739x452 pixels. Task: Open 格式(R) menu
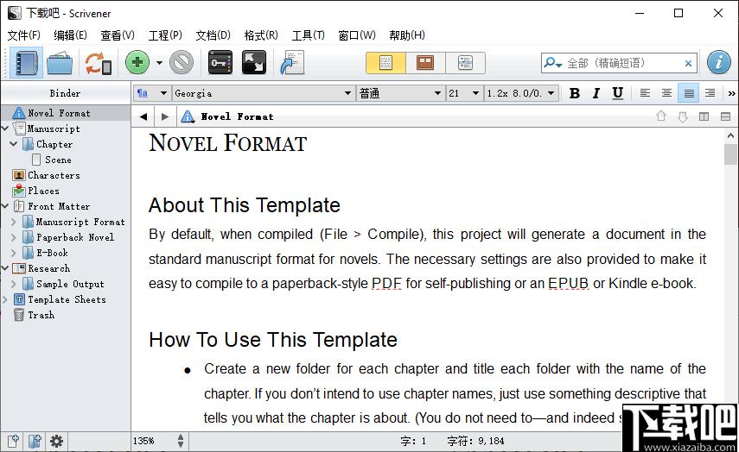tap(261, 35)
